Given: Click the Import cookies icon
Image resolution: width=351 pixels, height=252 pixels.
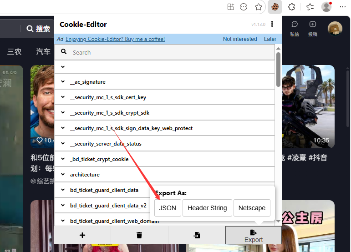Looking at the screenshot, I should click(x=197, y=235).
